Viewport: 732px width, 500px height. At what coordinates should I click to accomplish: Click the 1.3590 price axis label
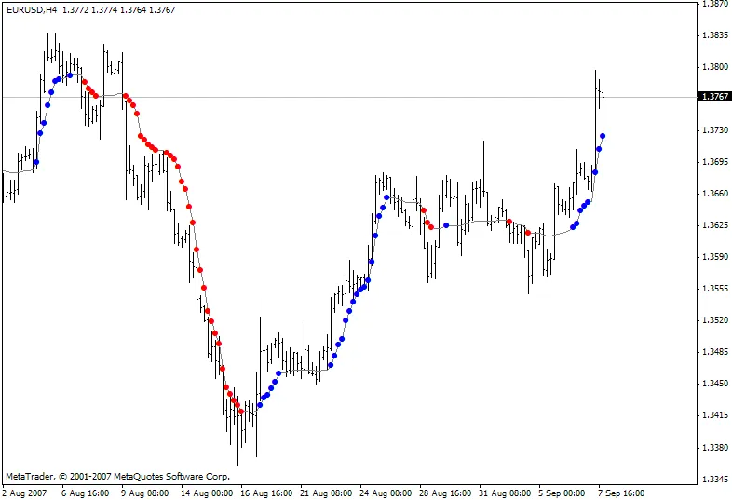[713, 257]
